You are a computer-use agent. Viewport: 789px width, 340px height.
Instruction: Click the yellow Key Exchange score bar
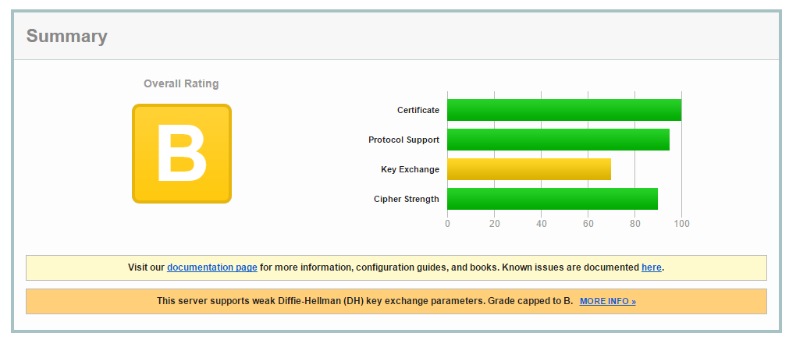(529, 169)
